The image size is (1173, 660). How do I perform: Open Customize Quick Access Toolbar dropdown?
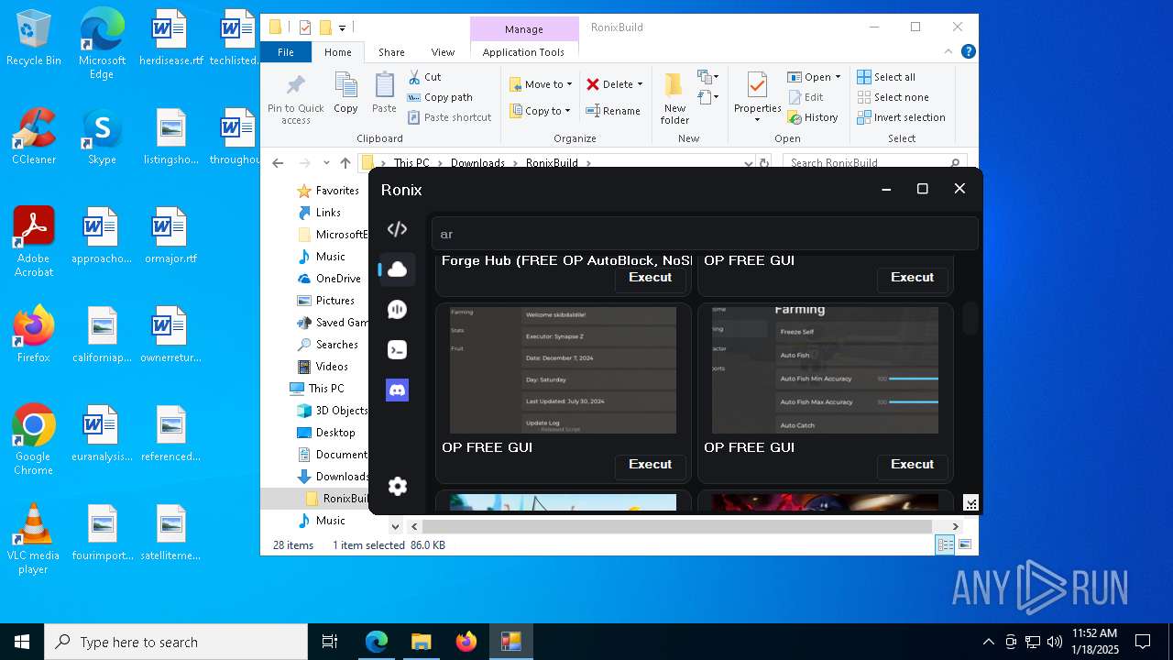point(342,28)
